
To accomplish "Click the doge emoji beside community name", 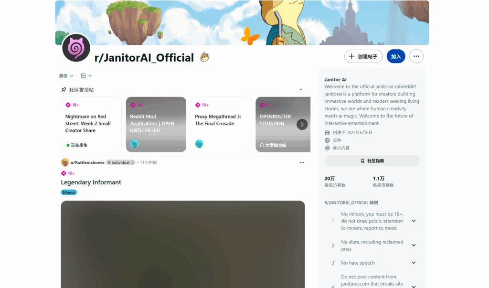I will point(204,57).
